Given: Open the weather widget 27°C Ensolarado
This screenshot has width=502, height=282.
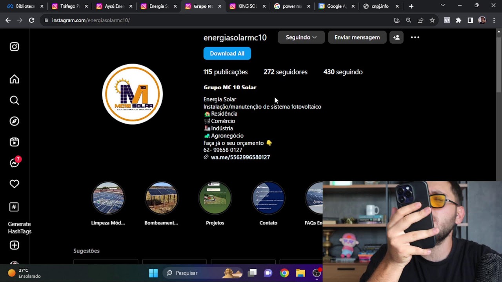Looking at the screenshot, I should [x=24, y=273].
